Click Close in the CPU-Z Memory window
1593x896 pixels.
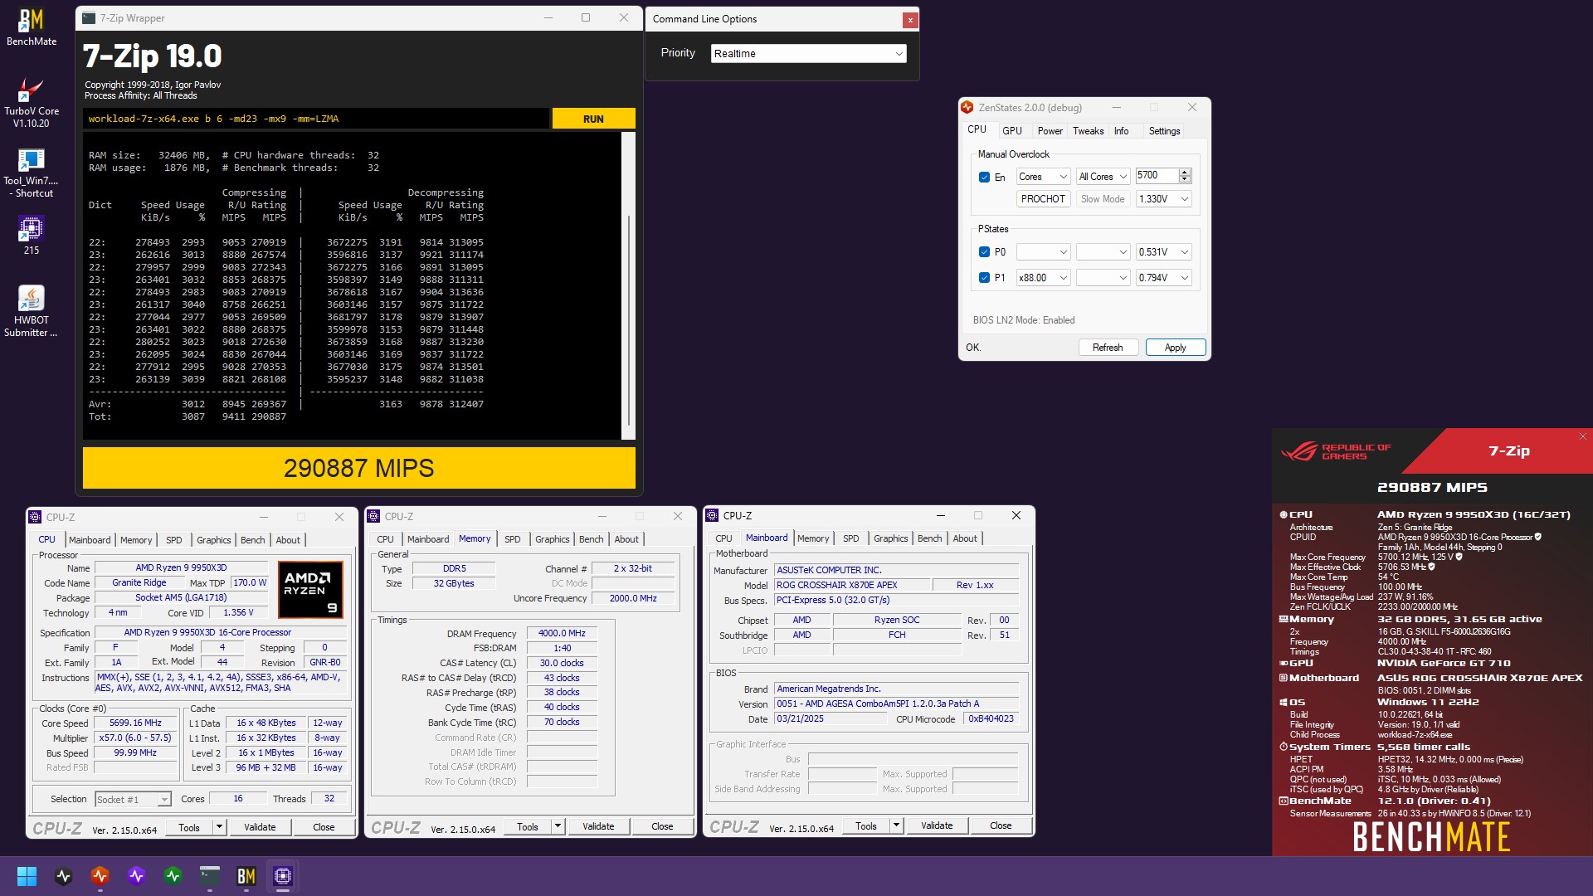(x=662, y=827)
